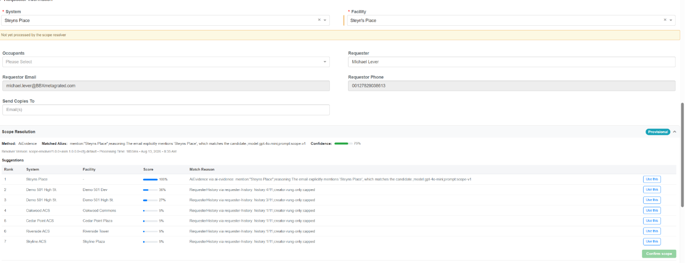
Task: Use the Demo 501 Dev suggestion
Action: (x=652, y=190)
